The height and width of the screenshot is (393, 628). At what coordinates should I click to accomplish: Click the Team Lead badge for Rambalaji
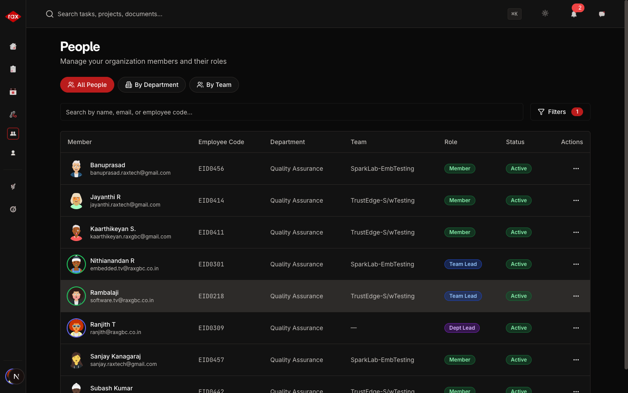[x=463, y=296]
